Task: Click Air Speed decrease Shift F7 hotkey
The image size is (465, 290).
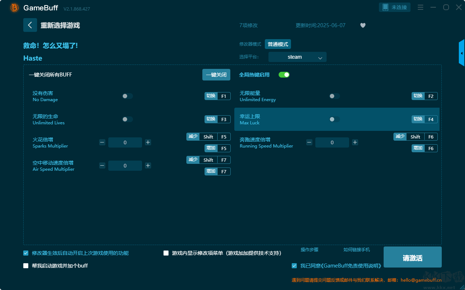Action: [x=209, y=160]
